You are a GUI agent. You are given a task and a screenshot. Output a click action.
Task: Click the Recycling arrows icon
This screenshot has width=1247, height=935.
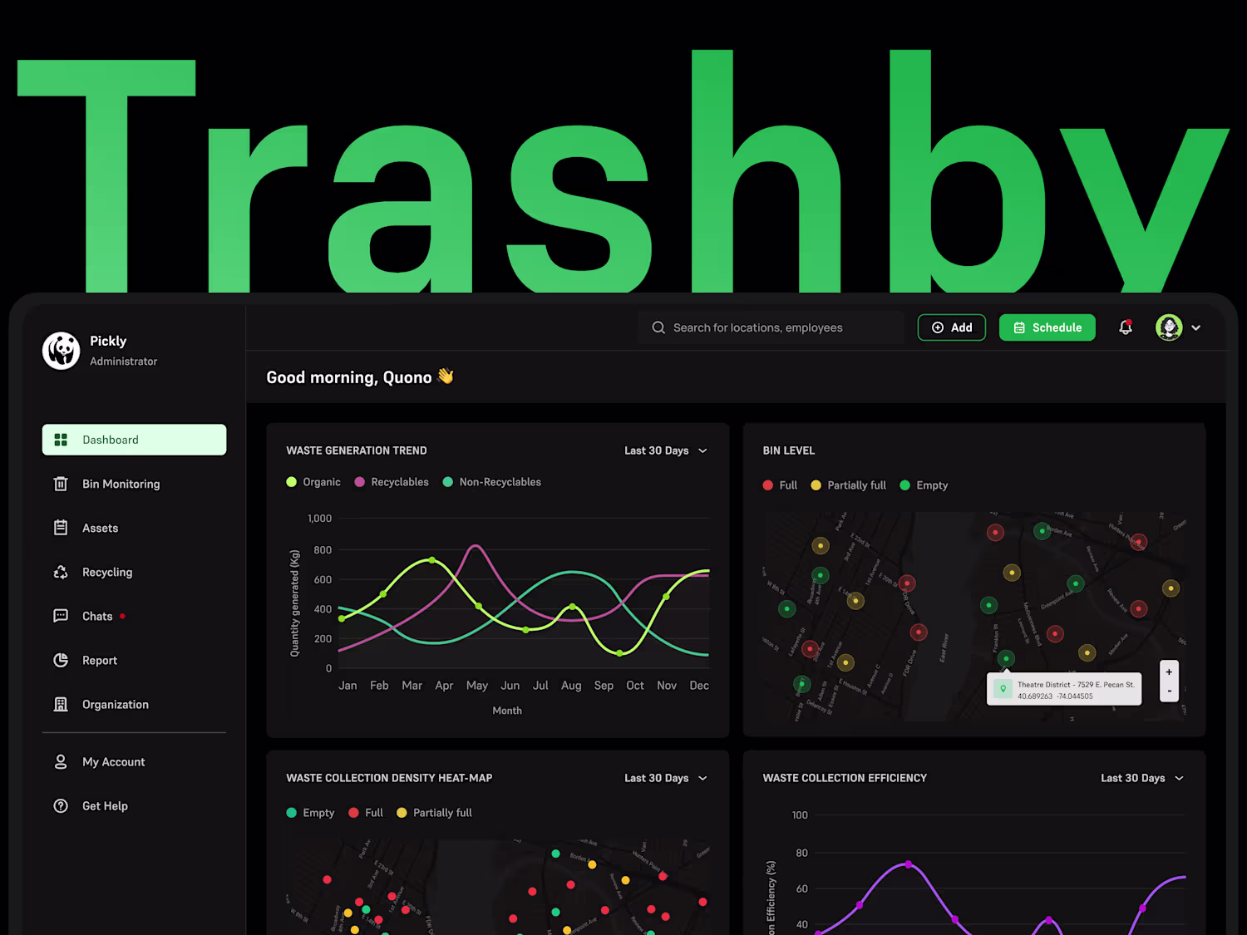[x=61, y=572]
